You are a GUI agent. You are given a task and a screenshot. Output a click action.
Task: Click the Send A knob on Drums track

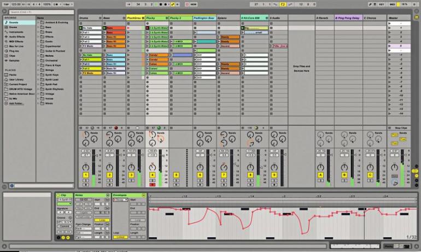86,134
